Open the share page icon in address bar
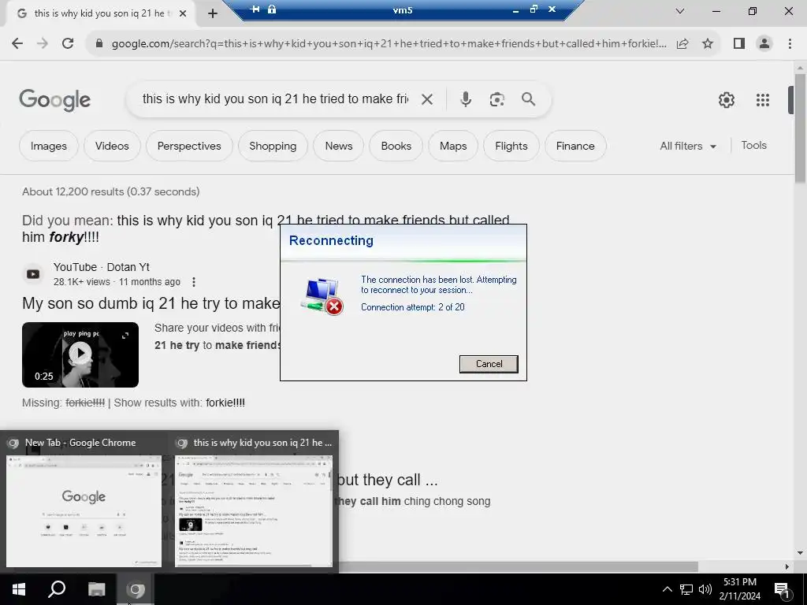The height and width of the screenshot is (605, 807). pos(682,44)
